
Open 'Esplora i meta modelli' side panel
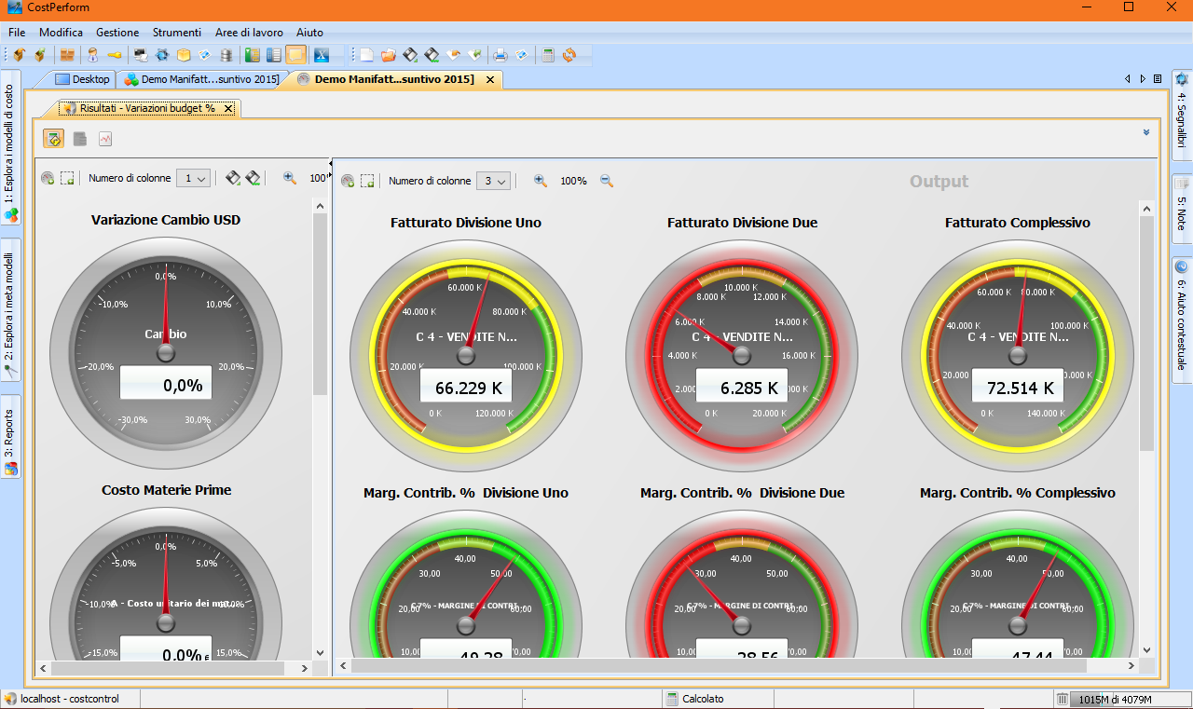click(x=10, y=309)
